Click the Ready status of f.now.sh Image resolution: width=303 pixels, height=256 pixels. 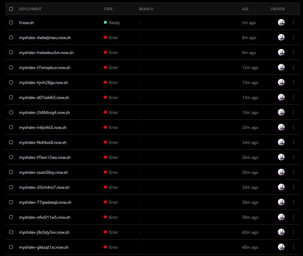coord(112,23)
